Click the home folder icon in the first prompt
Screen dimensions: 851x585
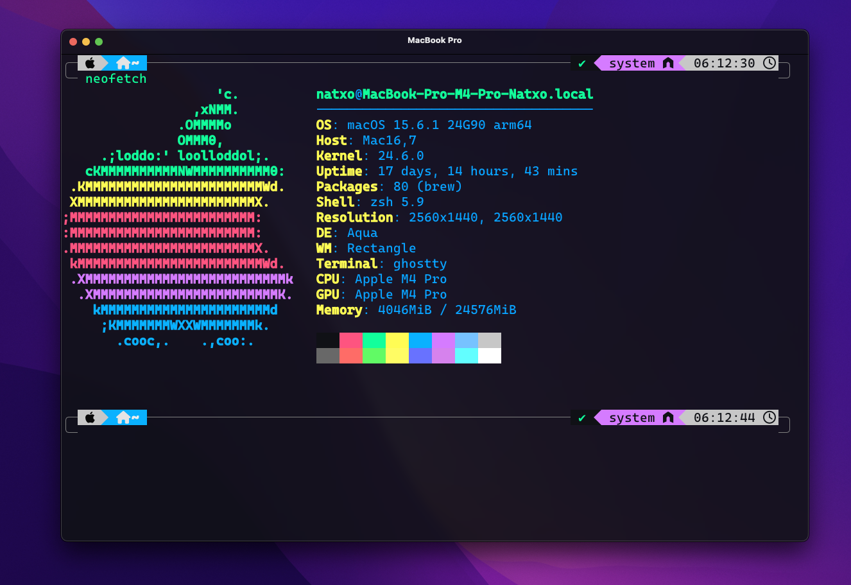[x=123, y=63]
